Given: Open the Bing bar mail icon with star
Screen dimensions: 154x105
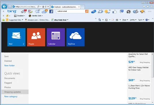Looking at the screenshot, I should (45, 11).
